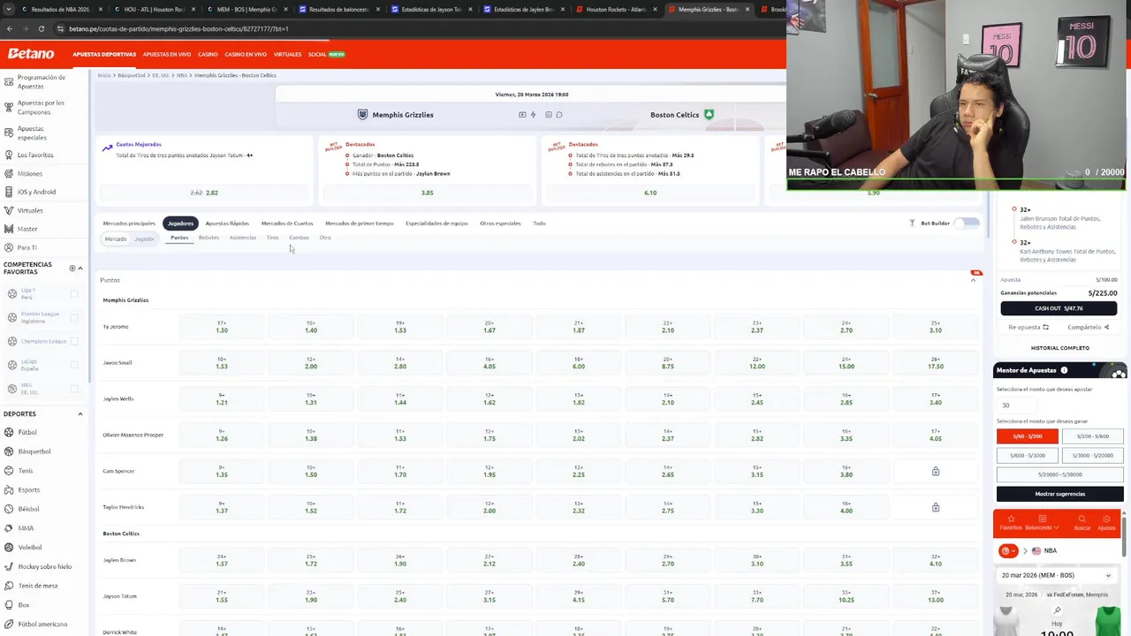
Task: Open Apuestas especiales sidebar icon
Action: coord(8,132)
